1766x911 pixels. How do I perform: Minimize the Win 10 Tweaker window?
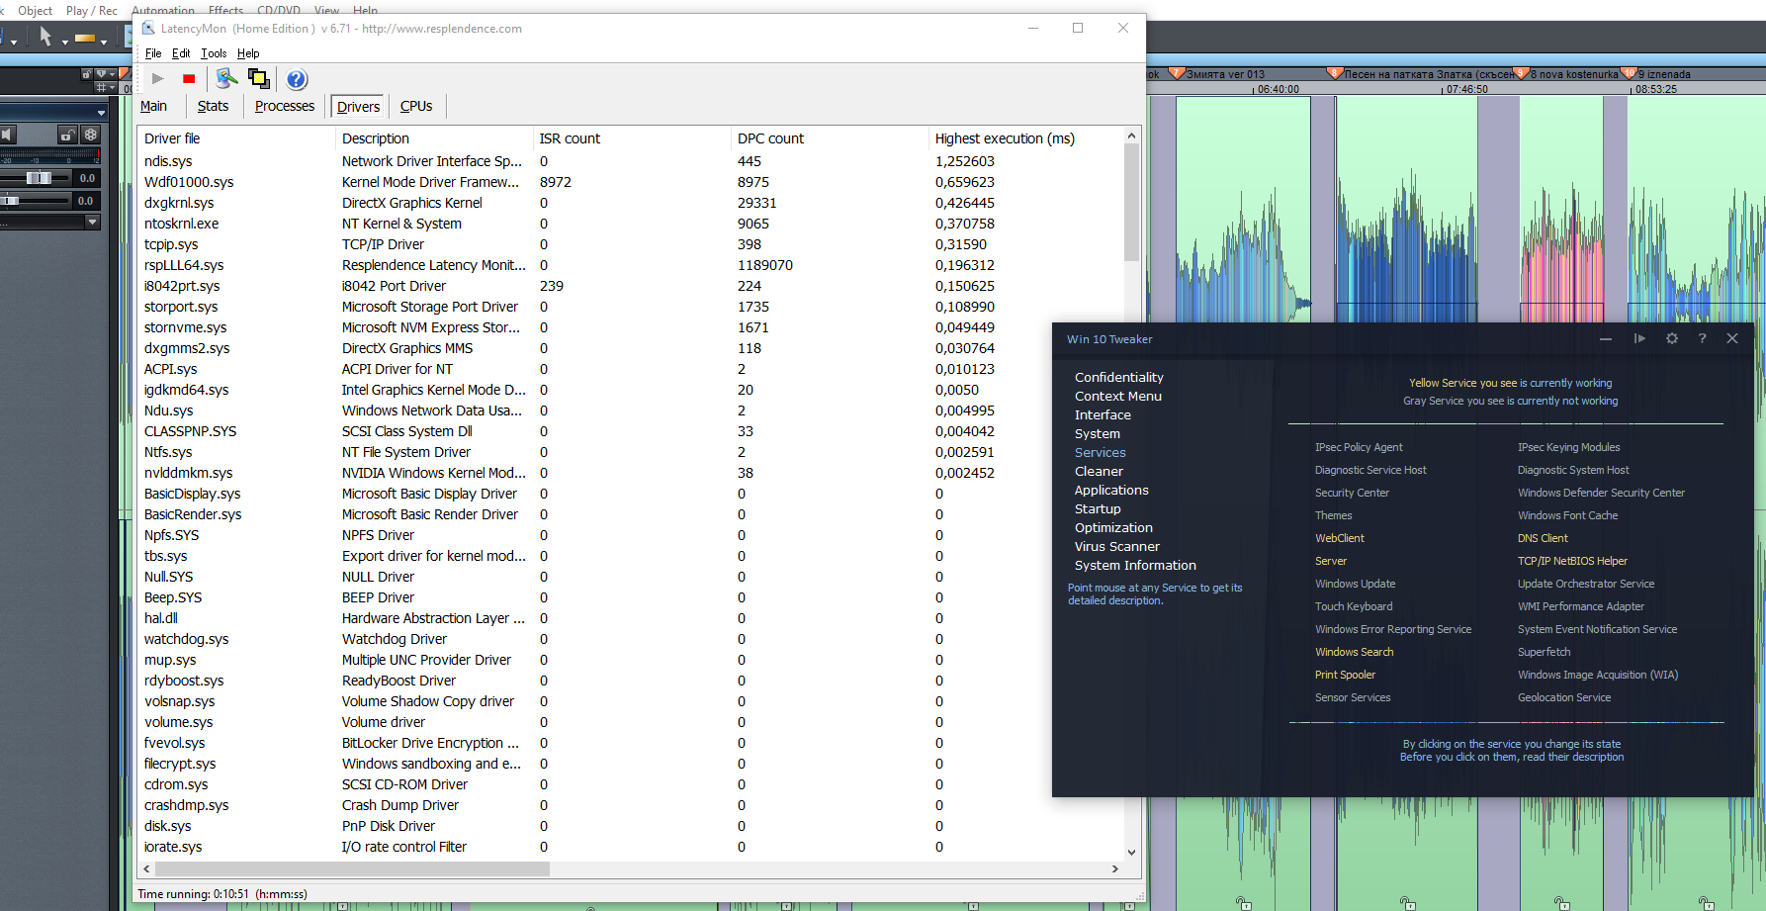[x=1606, y=338]
